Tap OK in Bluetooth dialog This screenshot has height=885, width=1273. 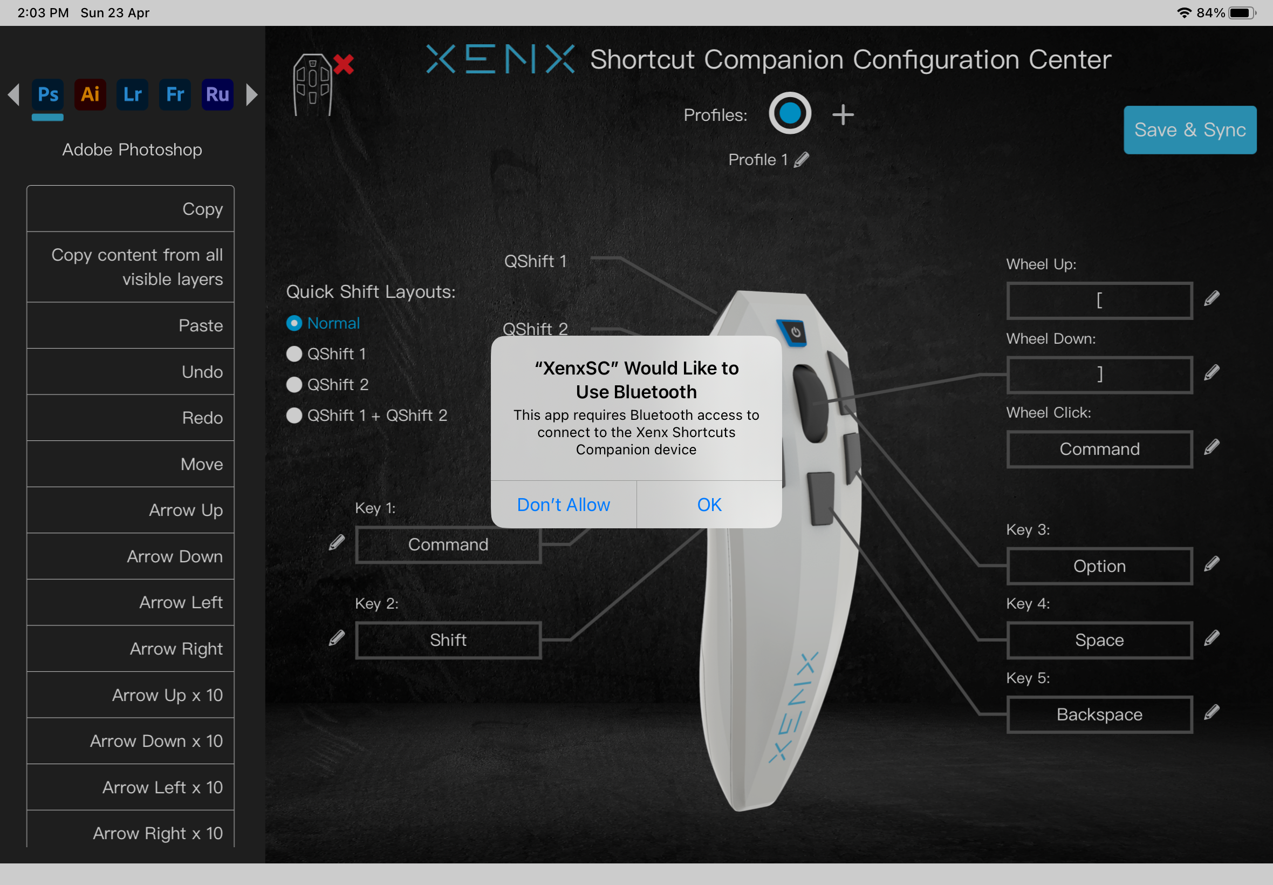(709, 505)
